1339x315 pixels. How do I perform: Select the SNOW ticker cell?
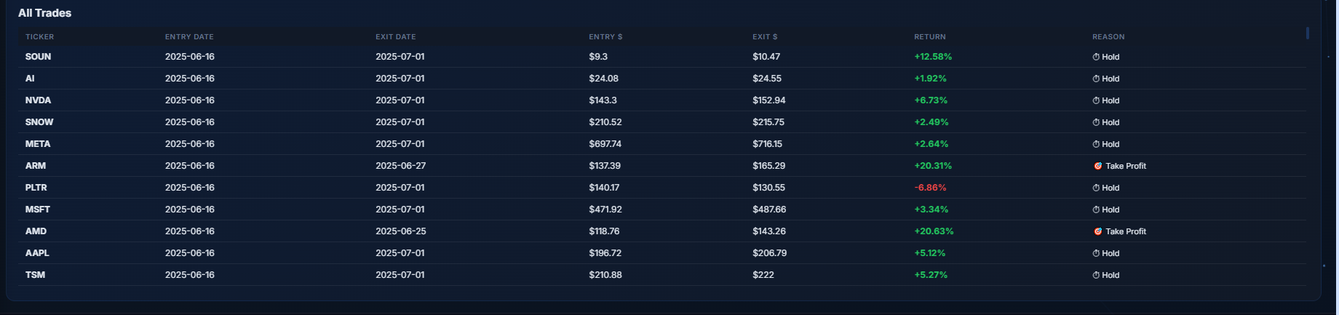(x=39, y=122)
